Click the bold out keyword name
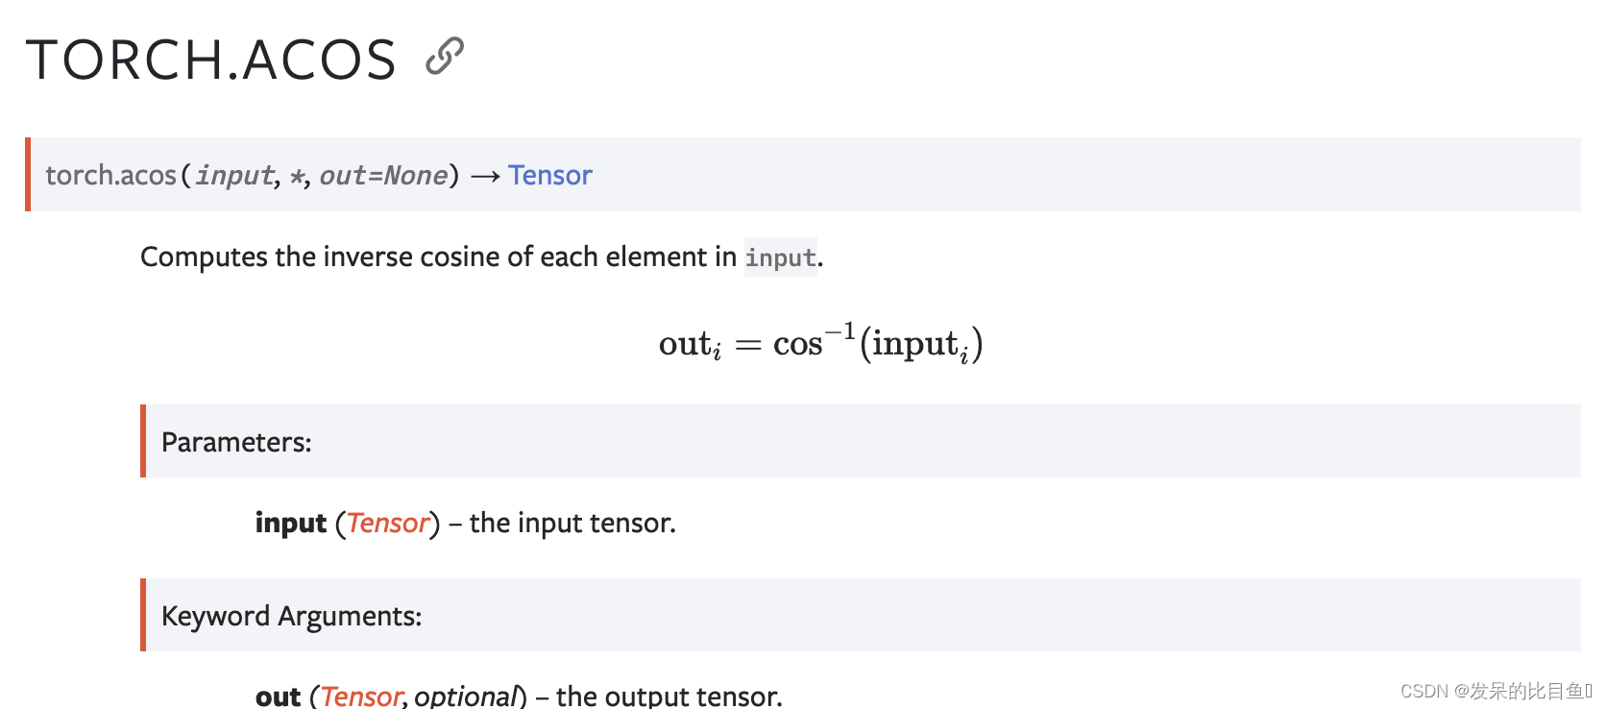The image size is (1606, 709). click(x=278, y=696)
